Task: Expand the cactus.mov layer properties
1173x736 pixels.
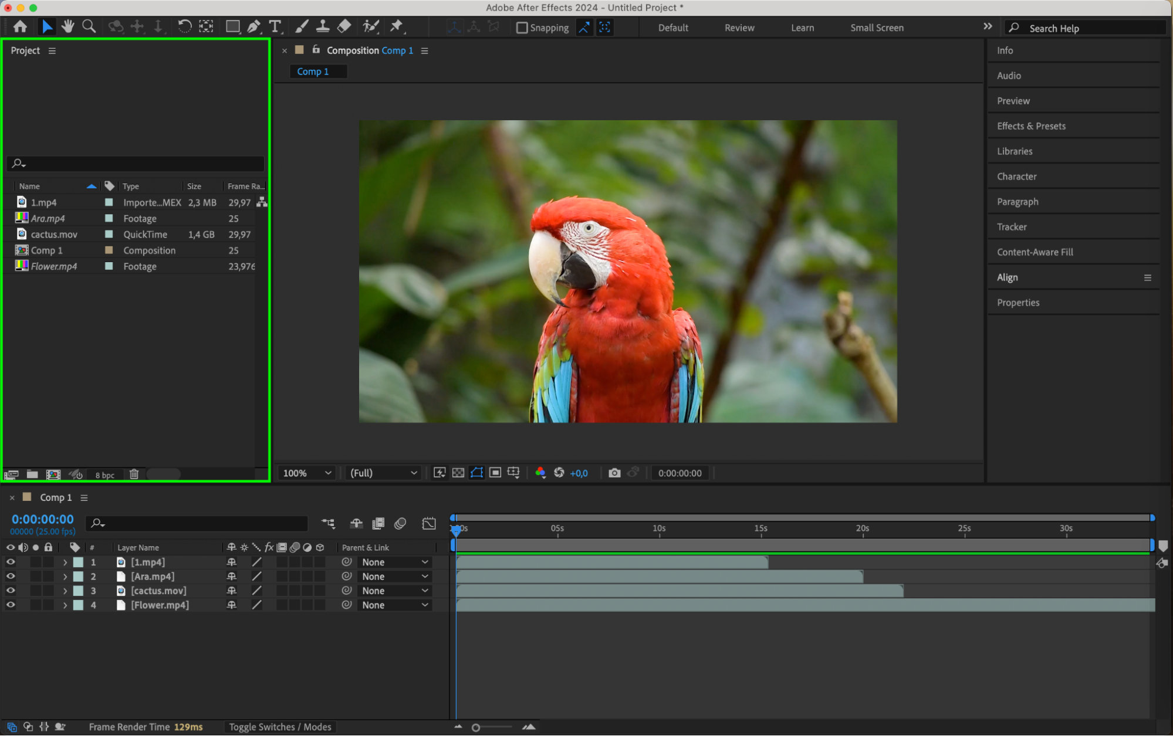Action: tap(65, 591)
